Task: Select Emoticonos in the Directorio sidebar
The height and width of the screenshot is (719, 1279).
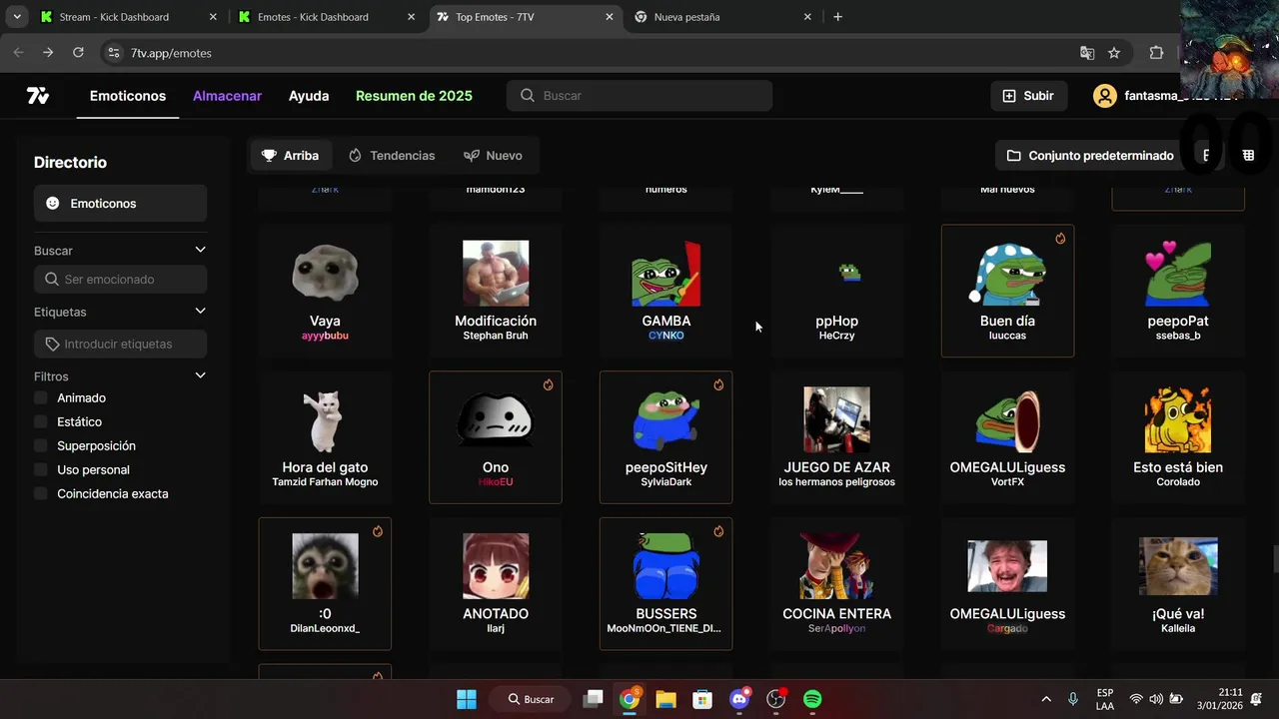Action: click(x=120, y=204)
